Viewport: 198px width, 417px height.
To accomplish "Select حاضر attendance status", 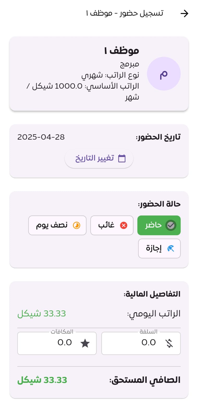I will [x=159, y=225].
